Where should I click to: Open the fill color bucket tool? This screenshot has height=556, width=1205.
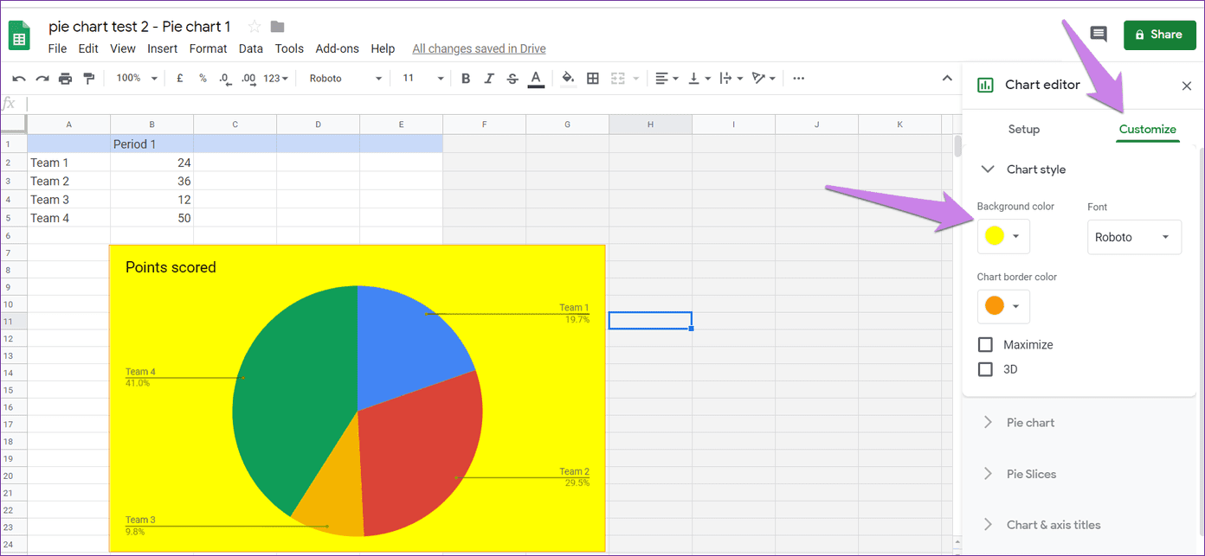[x=568, y=79]
